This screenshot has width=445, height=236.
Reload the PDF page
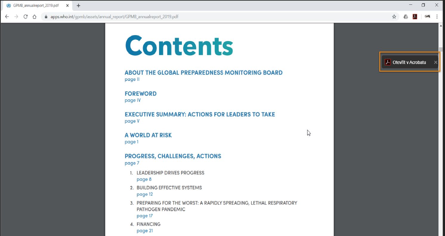pyautogui.click(x=25, y=17)
